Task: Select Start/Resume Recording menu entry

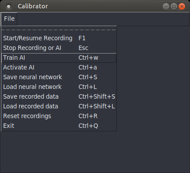Action: 59,38
